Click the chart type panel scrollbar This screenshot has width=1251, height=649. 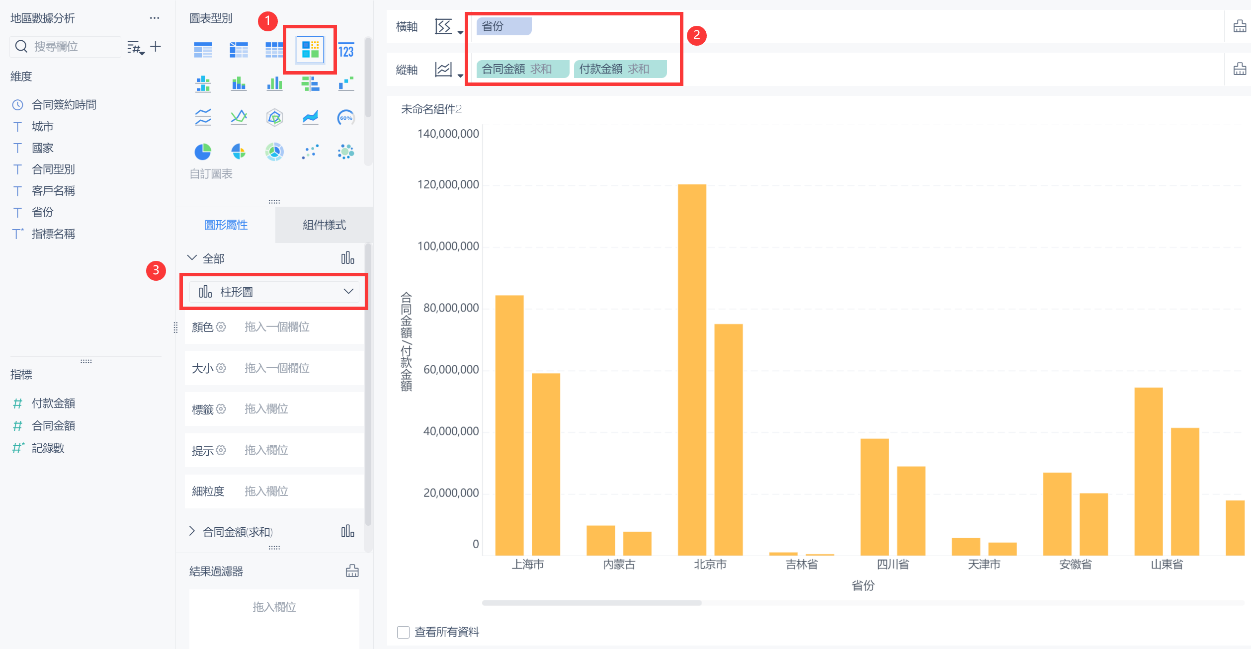pyautogui.click(x=368, y=77)
